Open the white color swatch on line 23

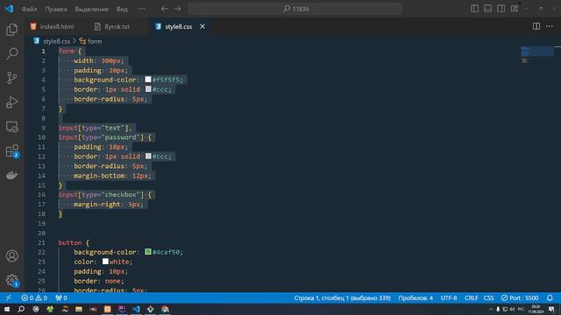coord(105,262)
